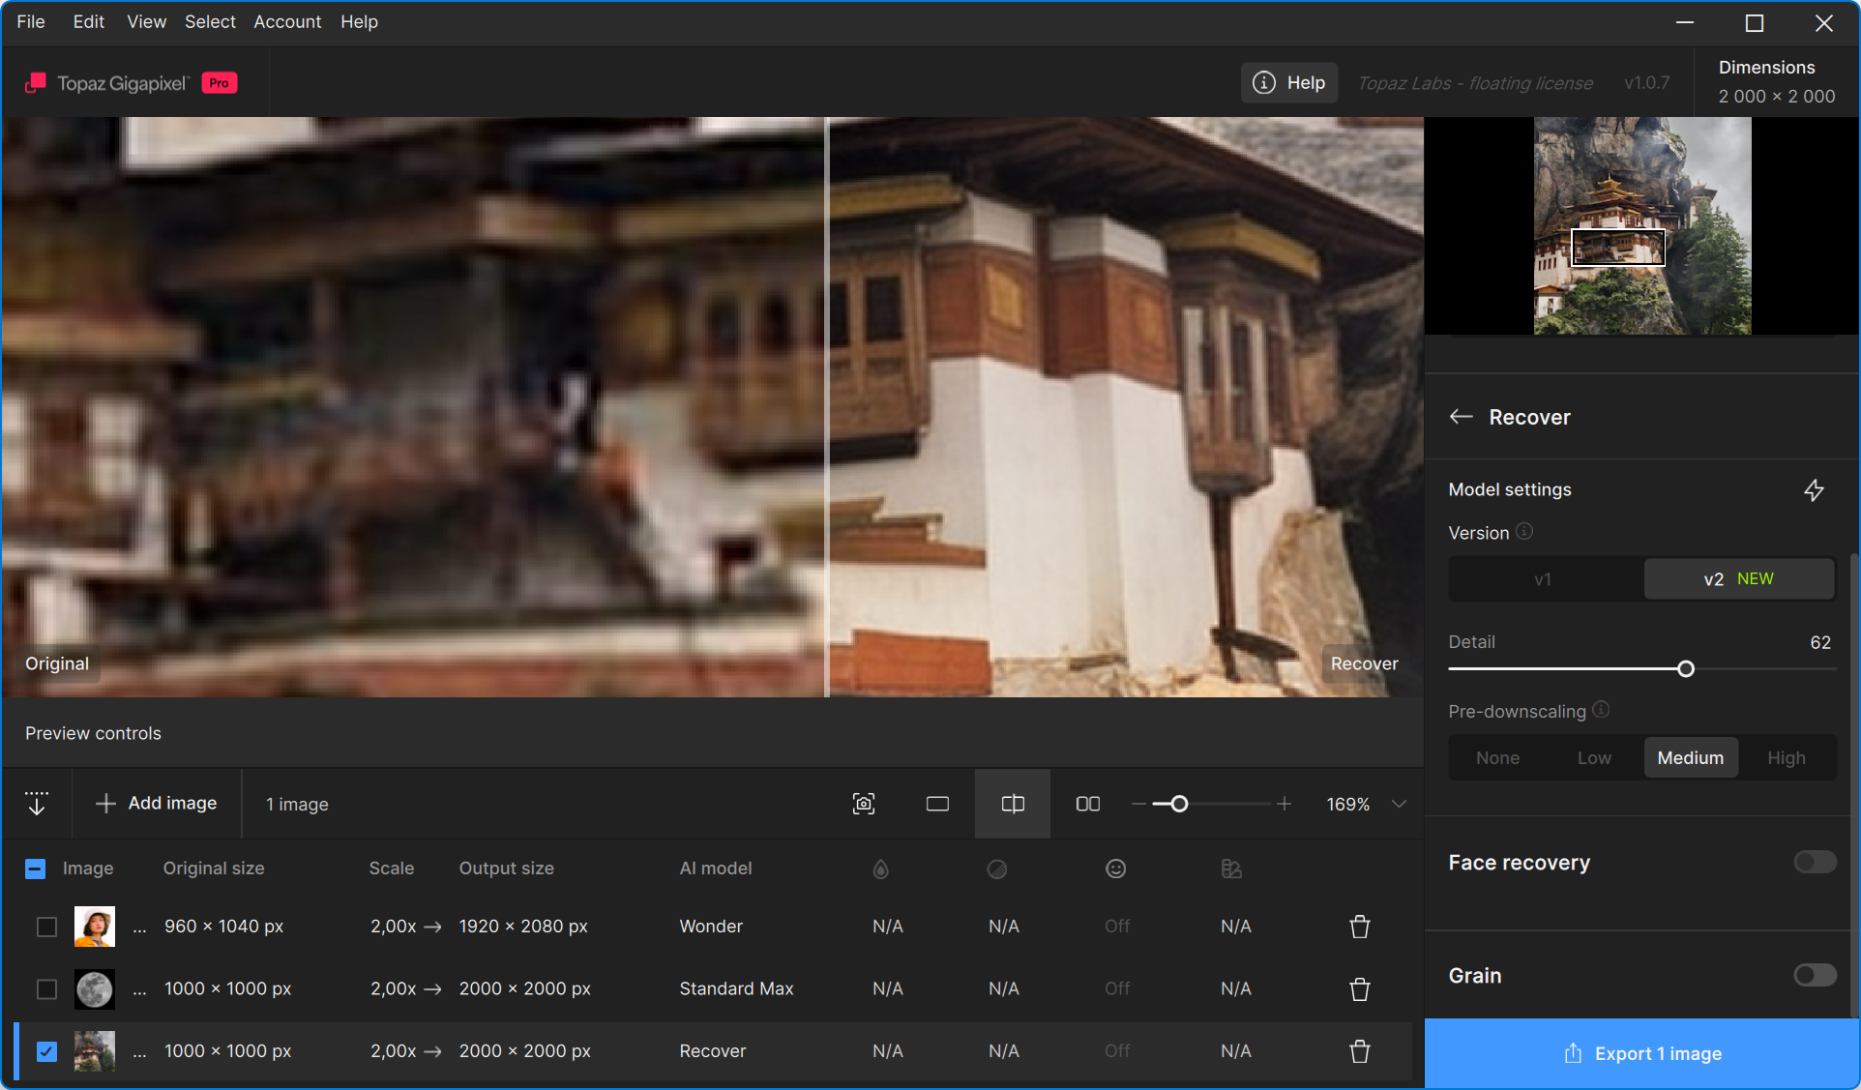The image size is (1861, 1090).
Task: Click the Detail slider handle
Action: pyautogui.click(x=1686, y=669)
